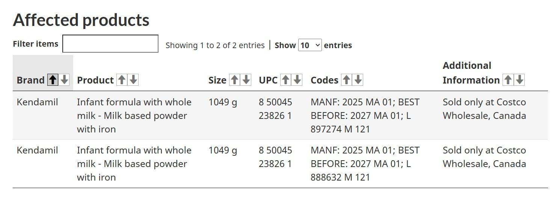Image resolution: width=560 pixels, height=199 pixels.
Task: Sort Additional Information column descending
Action: point(520,80)
